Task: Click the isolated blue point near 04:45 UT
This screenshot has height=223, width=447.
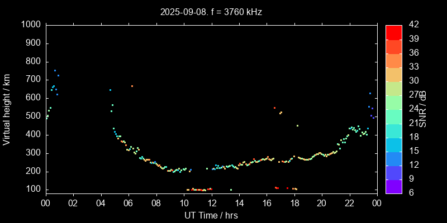Action: pyautogui.click(x=110, y=90)
